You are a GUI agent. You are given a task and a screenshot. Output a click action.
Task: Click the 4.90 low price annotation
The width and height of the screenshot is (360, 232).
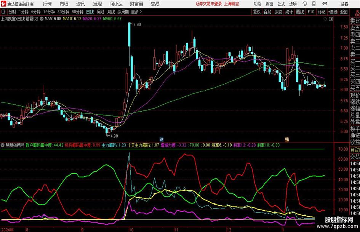tap(114, 136)
